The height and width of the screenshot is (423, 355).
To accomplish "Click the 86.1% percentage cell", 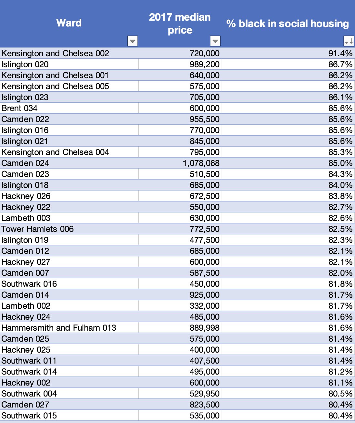I will tap(288, 97).
